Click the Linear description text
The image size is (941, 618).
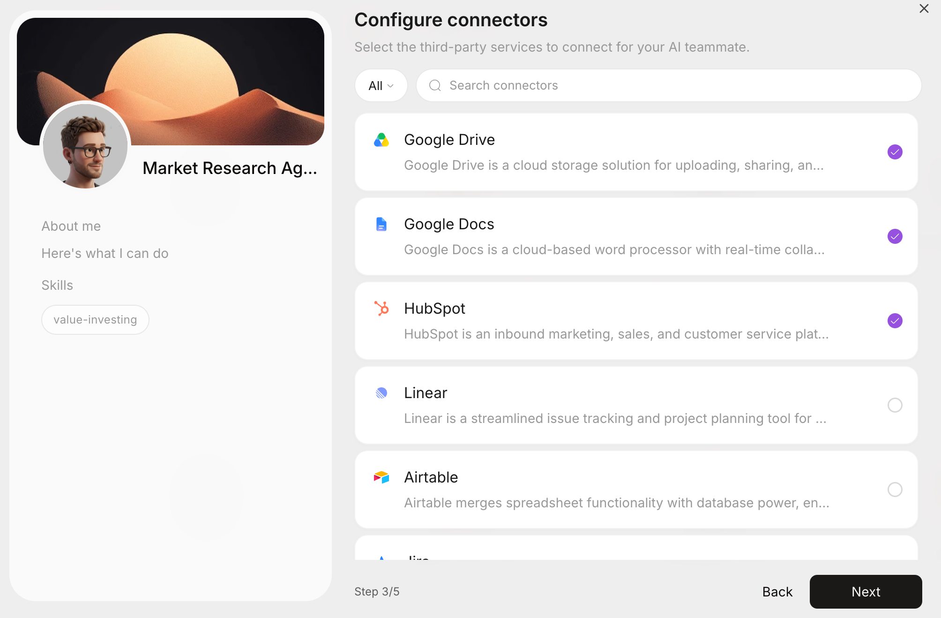coord(615,418)
